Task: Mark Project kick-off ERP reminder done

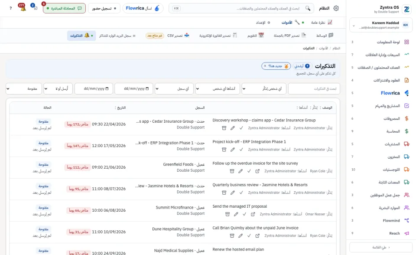Action: click(241, 150)
